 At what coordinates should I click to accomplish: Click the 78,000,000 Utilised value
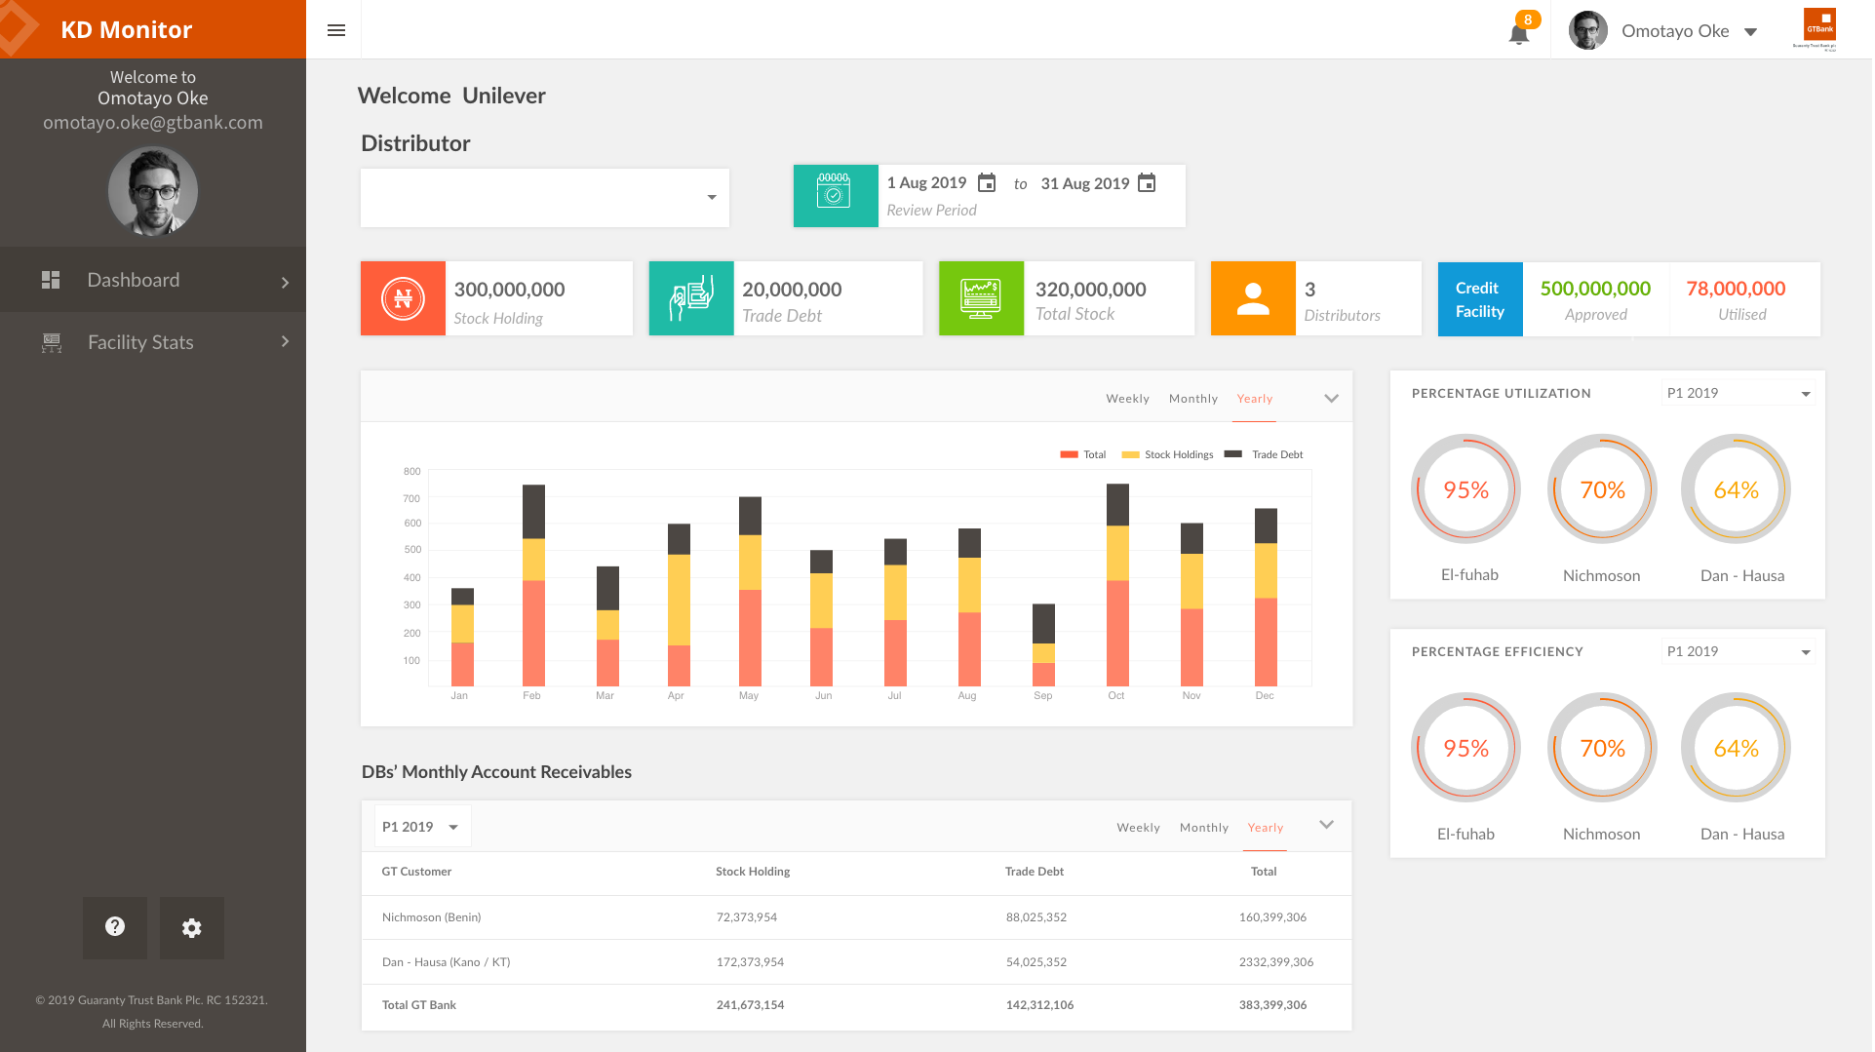1736,289
